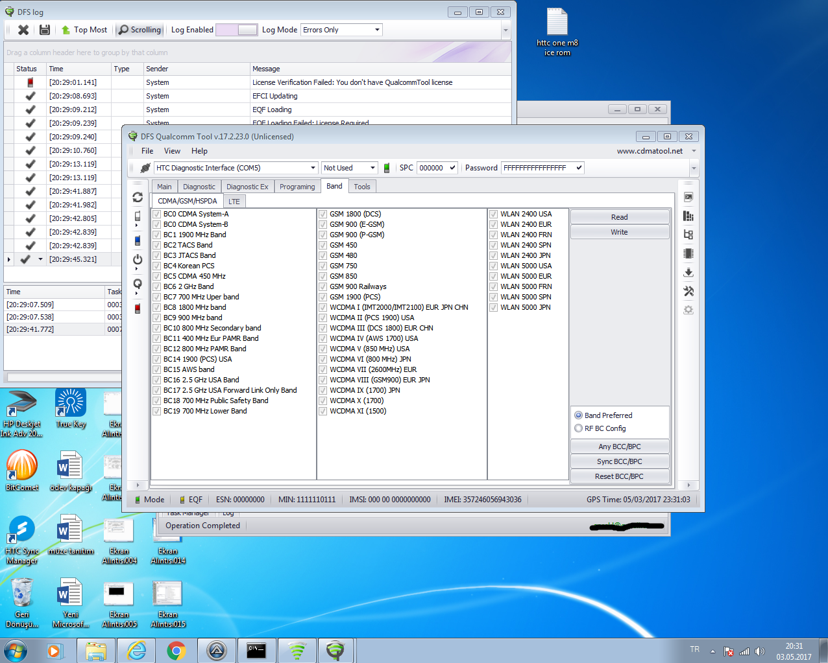The width and height of the screenshot is (828, 663).
Task: Open the Not Used dropdown
Action: (372, 168)
